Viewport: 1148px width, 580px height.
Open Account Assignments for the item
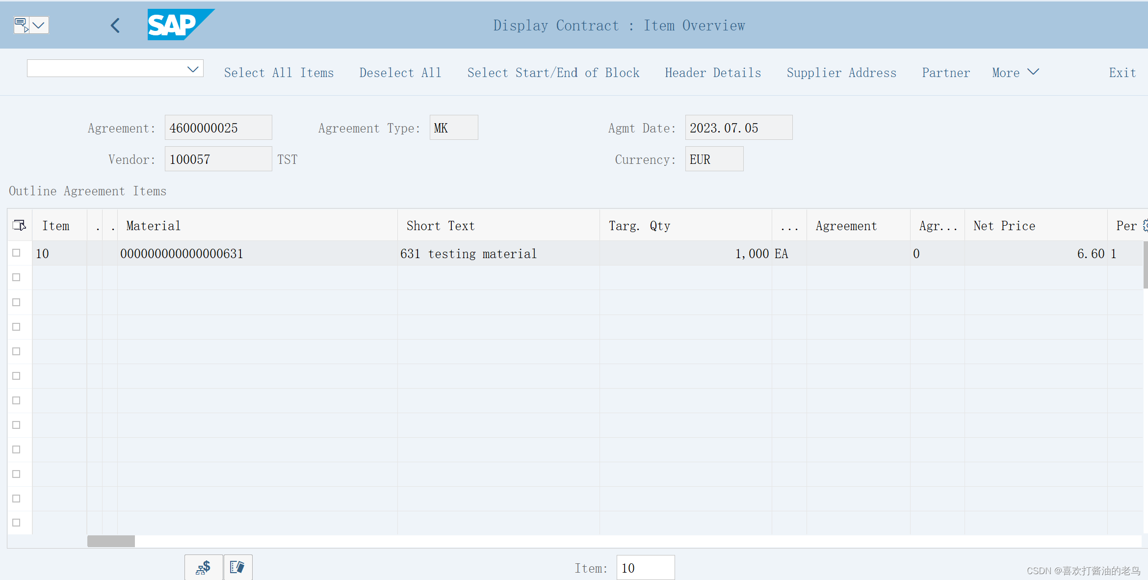pos(203,567)
